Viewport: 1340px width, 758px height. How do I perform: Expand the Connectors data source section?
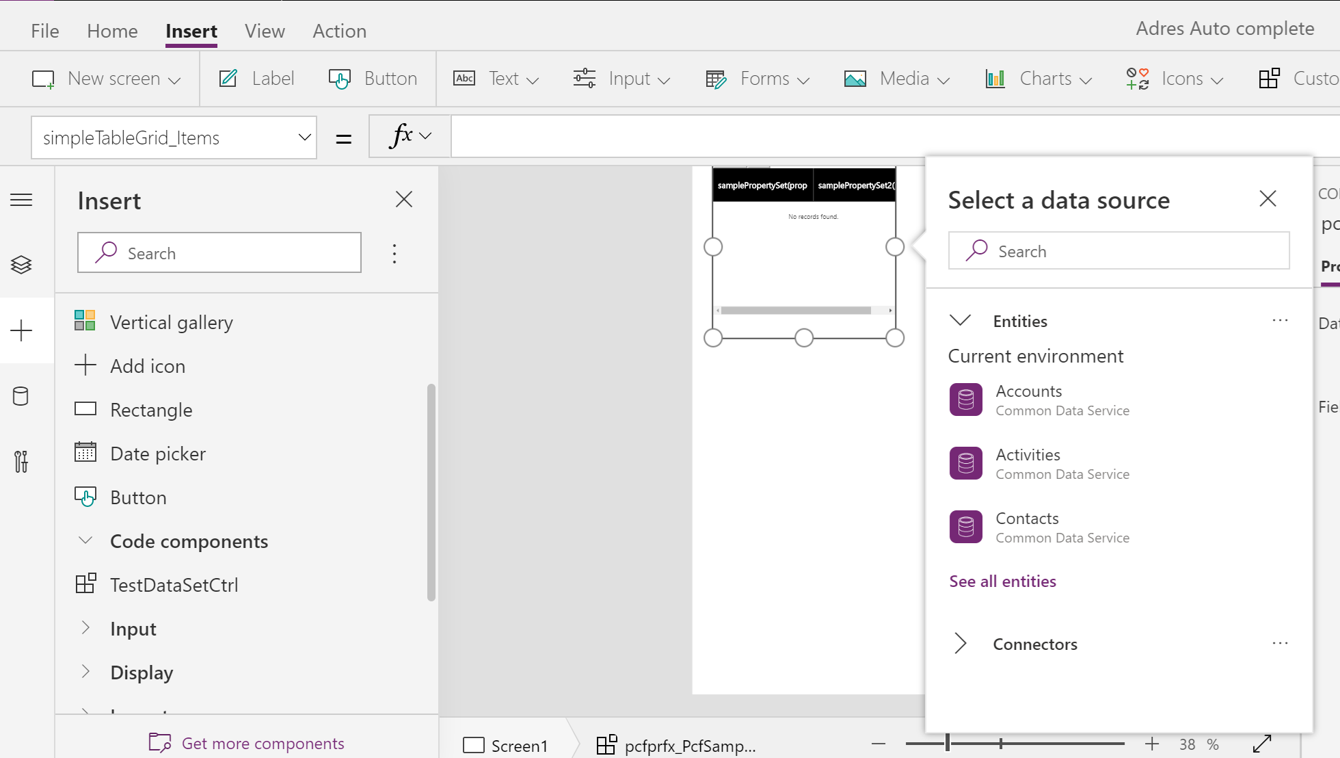960,644
